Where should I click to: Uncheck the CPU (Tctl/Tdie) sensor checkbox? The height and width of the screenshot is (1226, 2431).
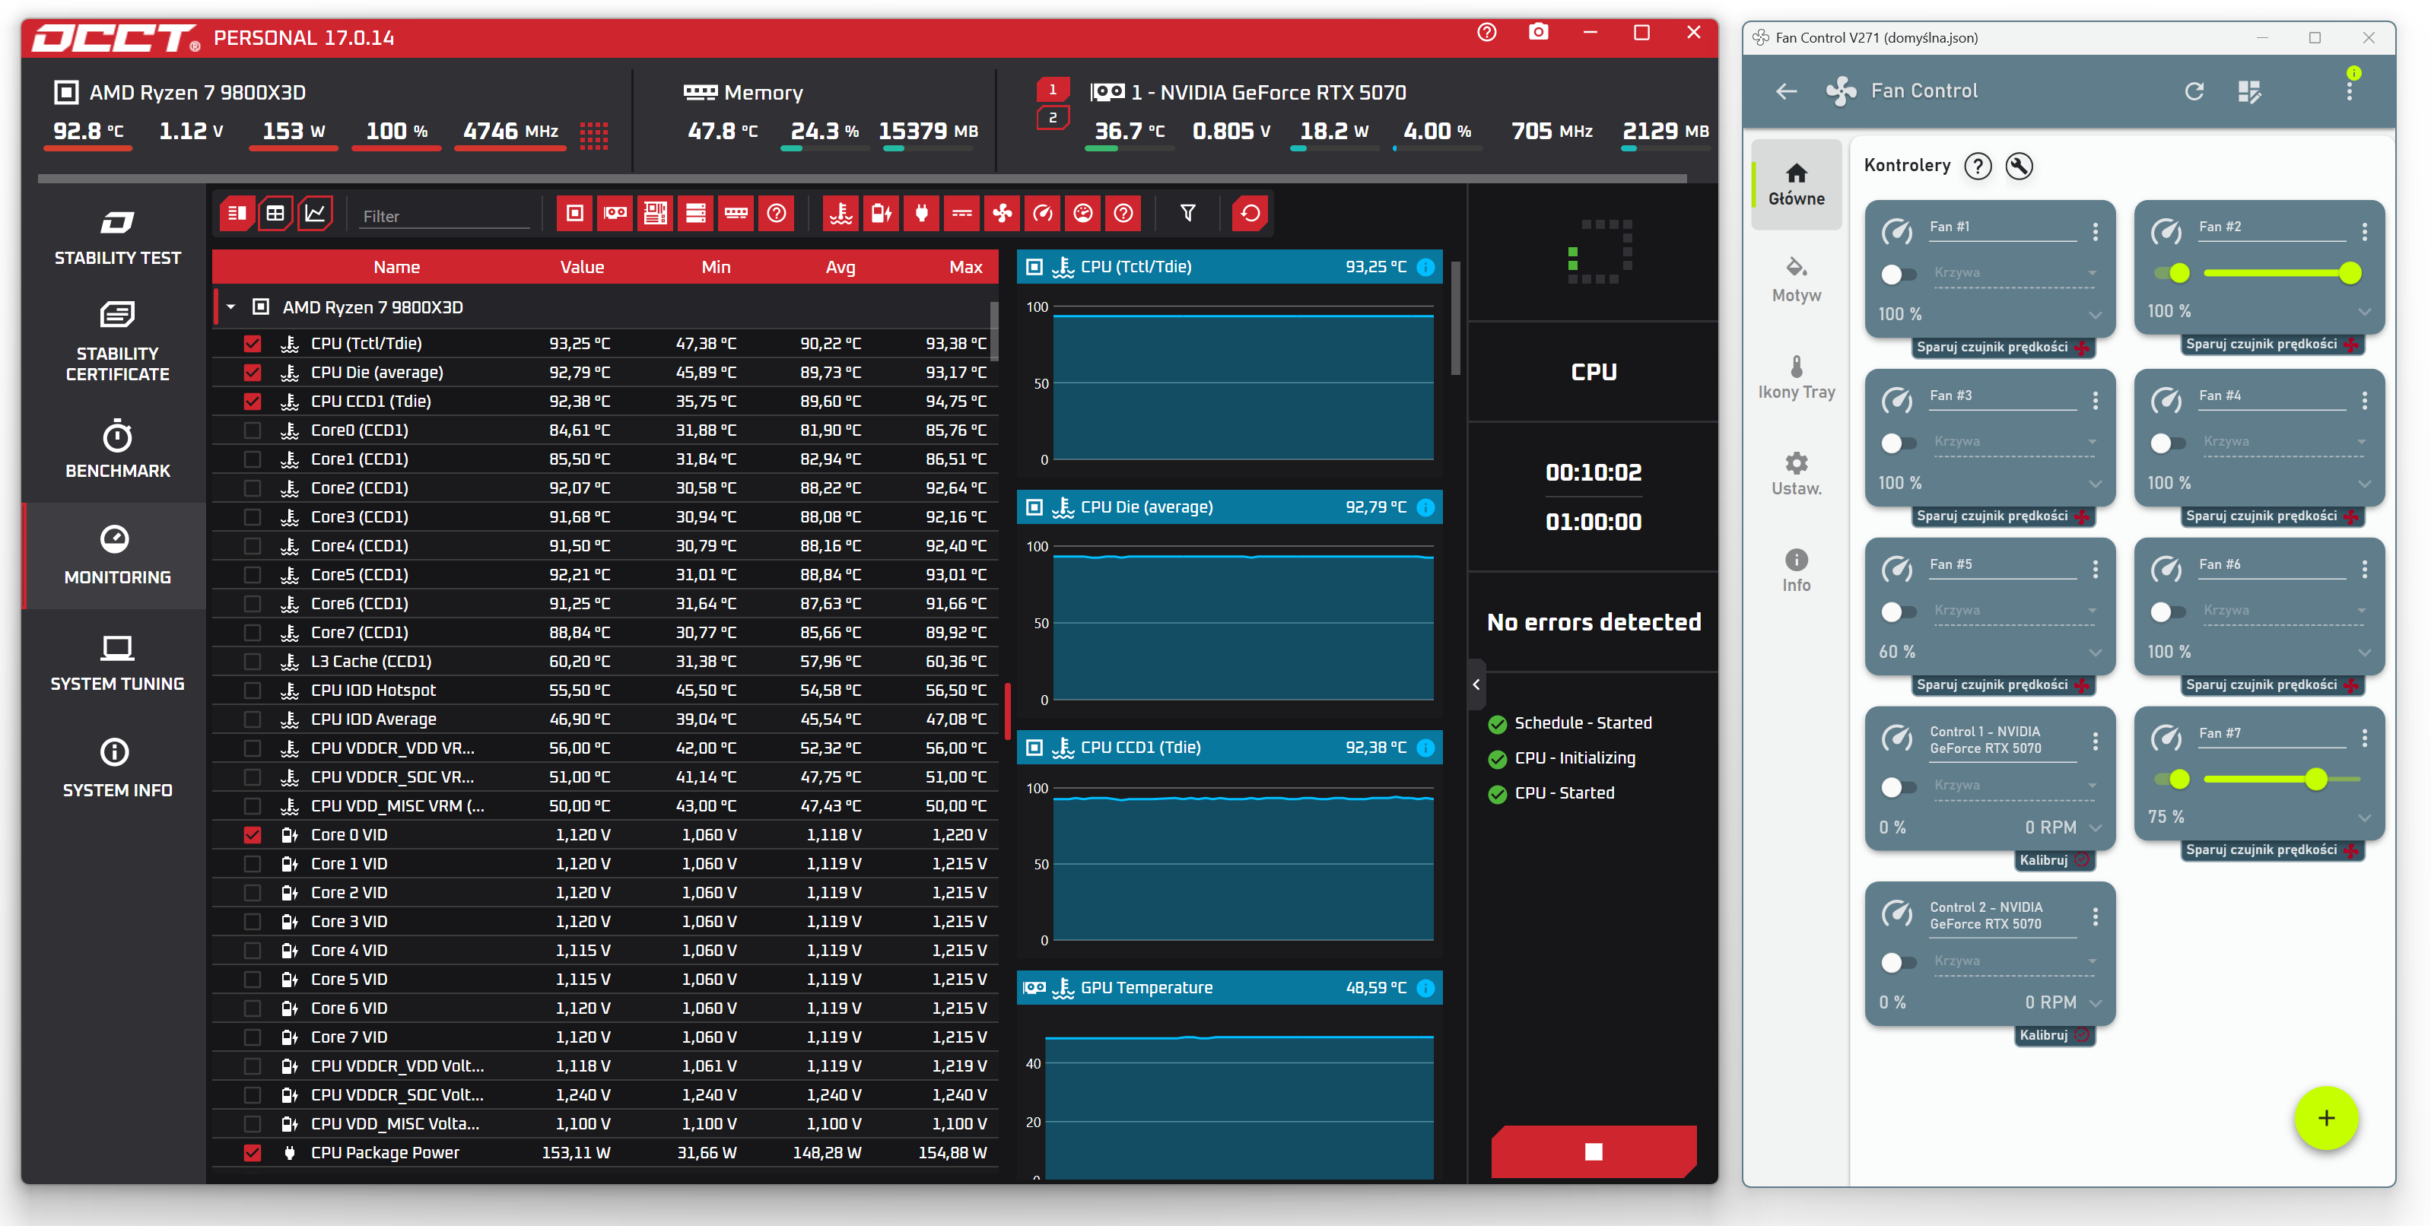(252, 344)
